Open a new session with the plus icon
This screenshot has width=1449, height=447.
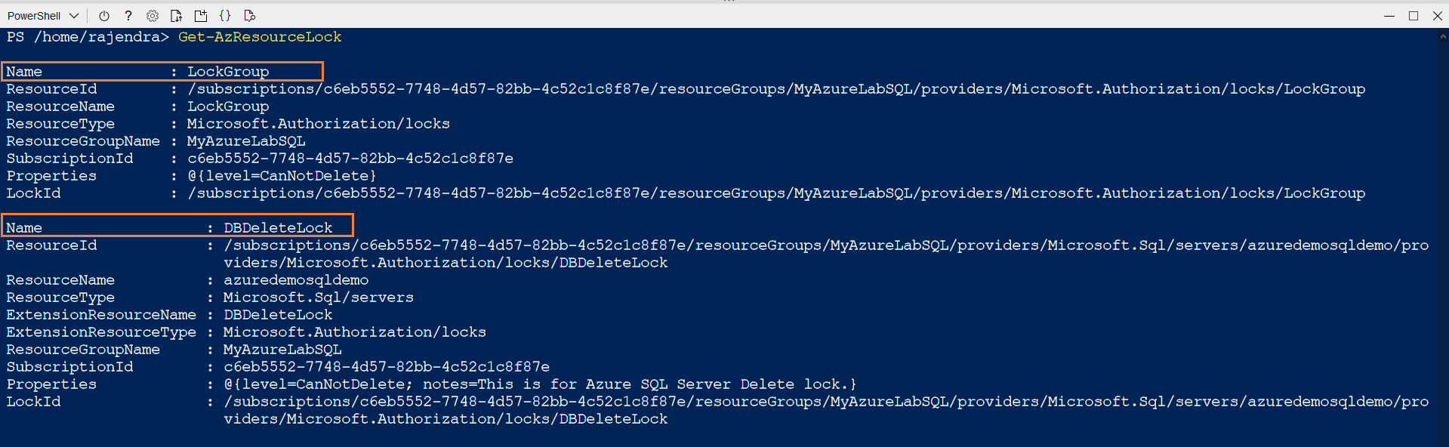[x=201, y=16]
